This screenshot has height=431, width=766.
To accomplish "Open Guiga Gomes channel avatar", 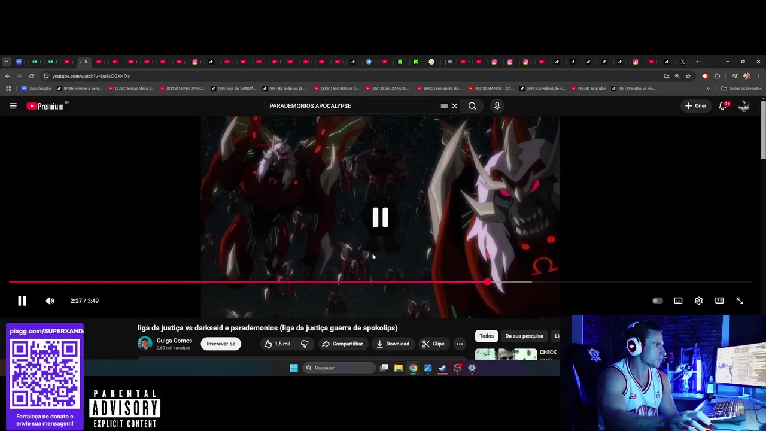I will point(145,344).
